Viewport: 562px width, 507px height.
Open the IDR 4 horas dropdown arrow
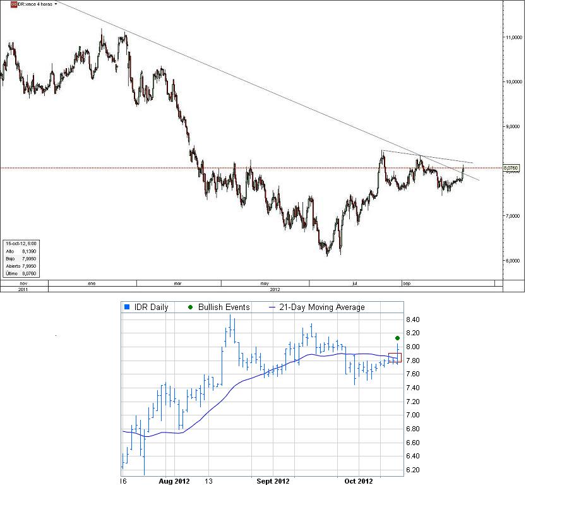pos(56,4)
